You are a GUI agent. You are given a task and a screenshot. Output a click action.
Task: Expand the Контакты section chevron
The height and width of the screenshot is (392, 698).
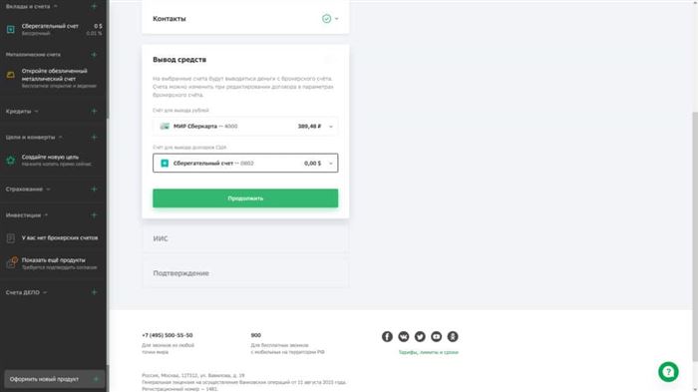(337, 19)
